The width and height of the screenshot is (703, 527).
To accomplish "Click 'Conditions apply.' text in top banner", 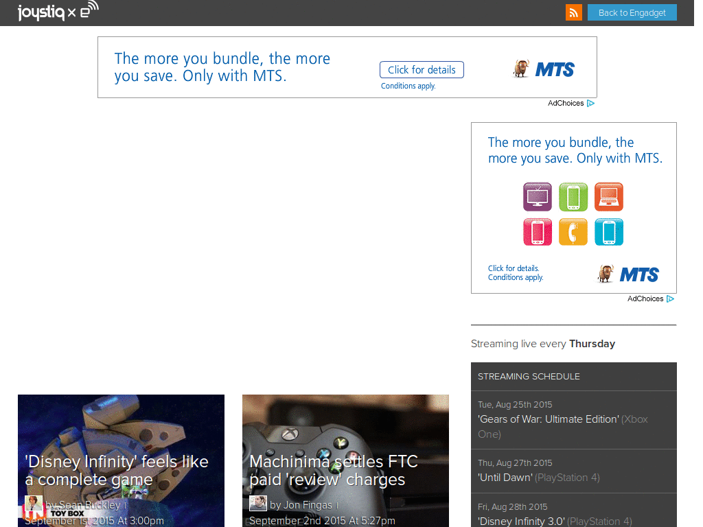I will (408, 86).
